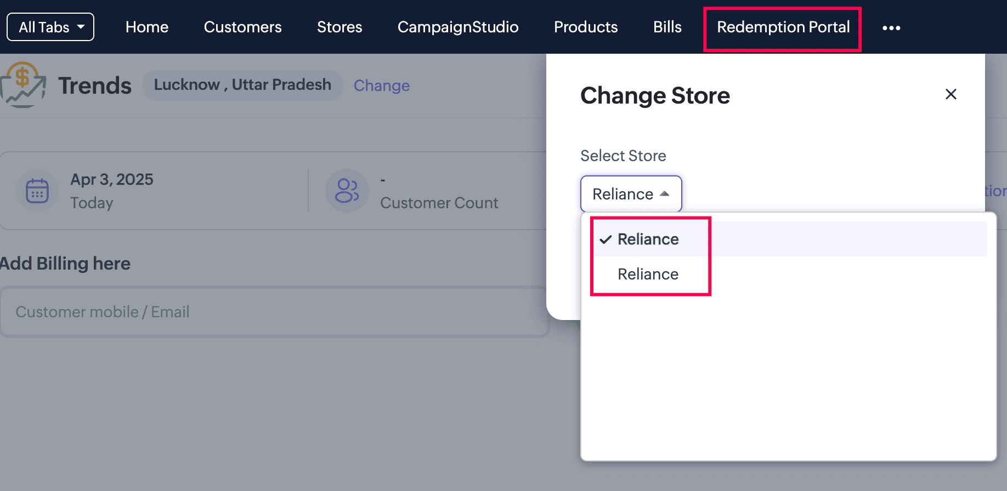
Task: Pick the unchecked Reliance store option
Action: point(648,274)
